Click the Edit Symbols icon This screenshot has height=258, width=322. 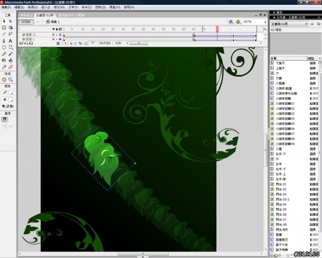(x=238, y=22)
